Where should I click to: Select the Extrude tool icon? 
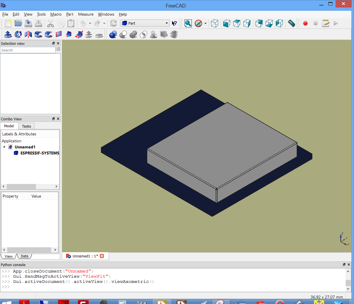coord(8,34)
